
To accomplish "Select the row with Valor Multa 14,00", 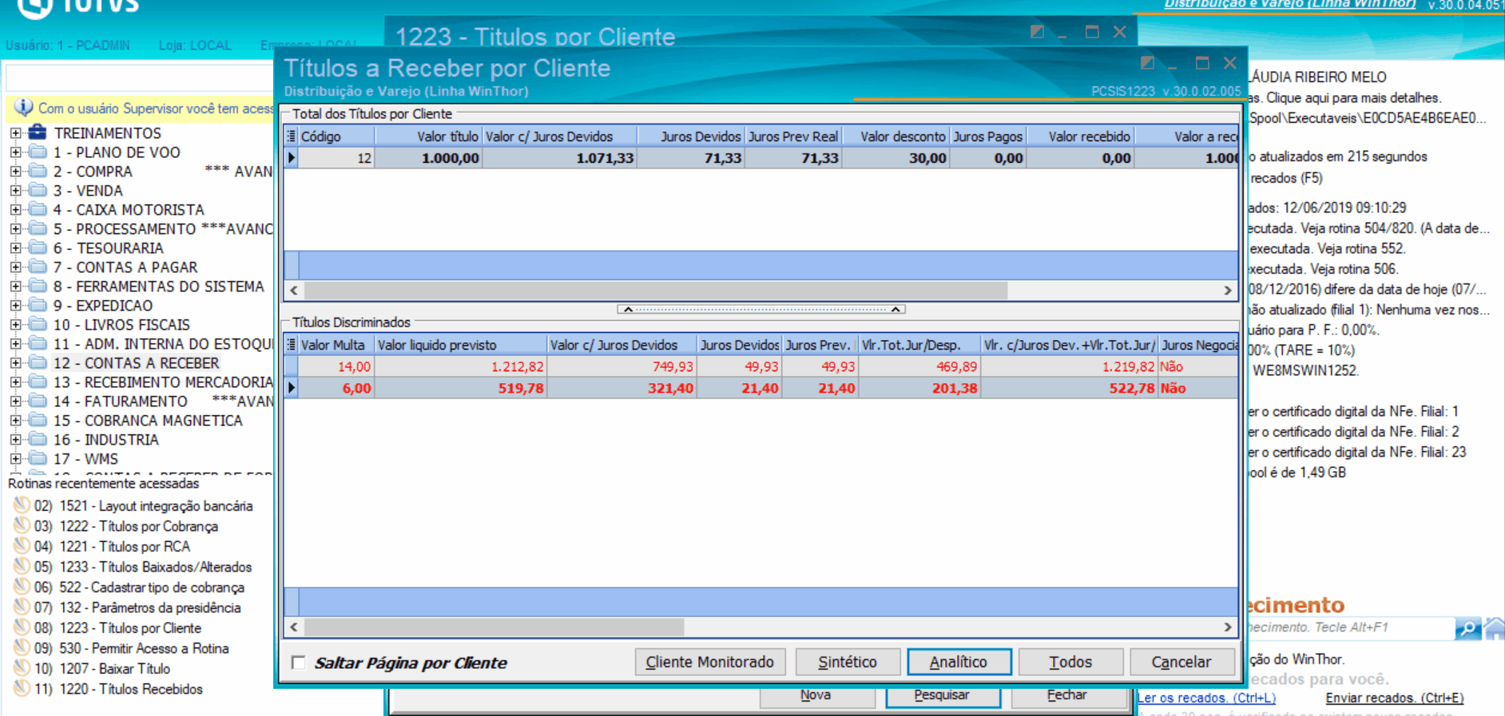I will (x=760, y=367).
